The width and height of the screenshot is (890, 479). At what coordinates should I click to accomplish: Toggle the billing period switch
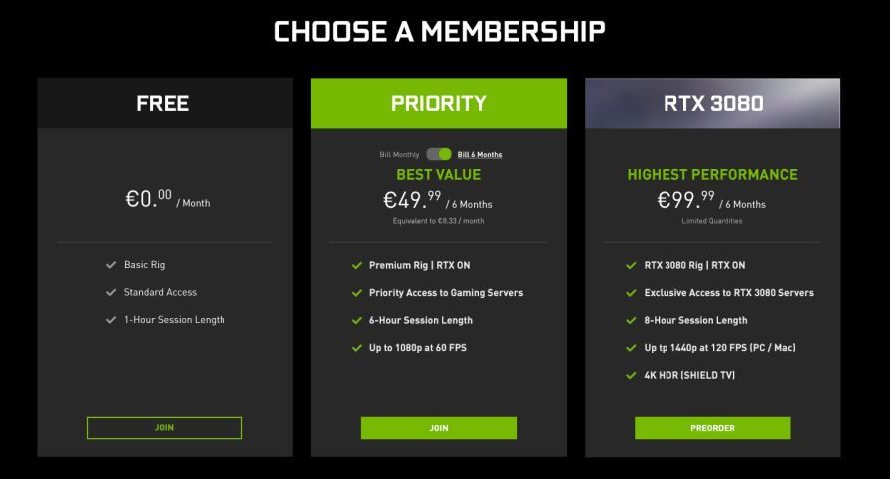[439, 154]
